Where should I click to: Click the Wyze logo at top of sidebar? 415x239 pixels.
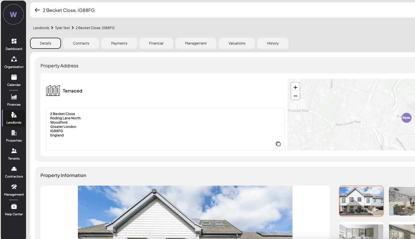[x=13, y=14]
